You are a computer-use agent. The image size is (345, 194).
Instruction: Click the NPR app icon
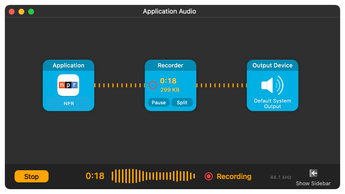tap(68, 85)
